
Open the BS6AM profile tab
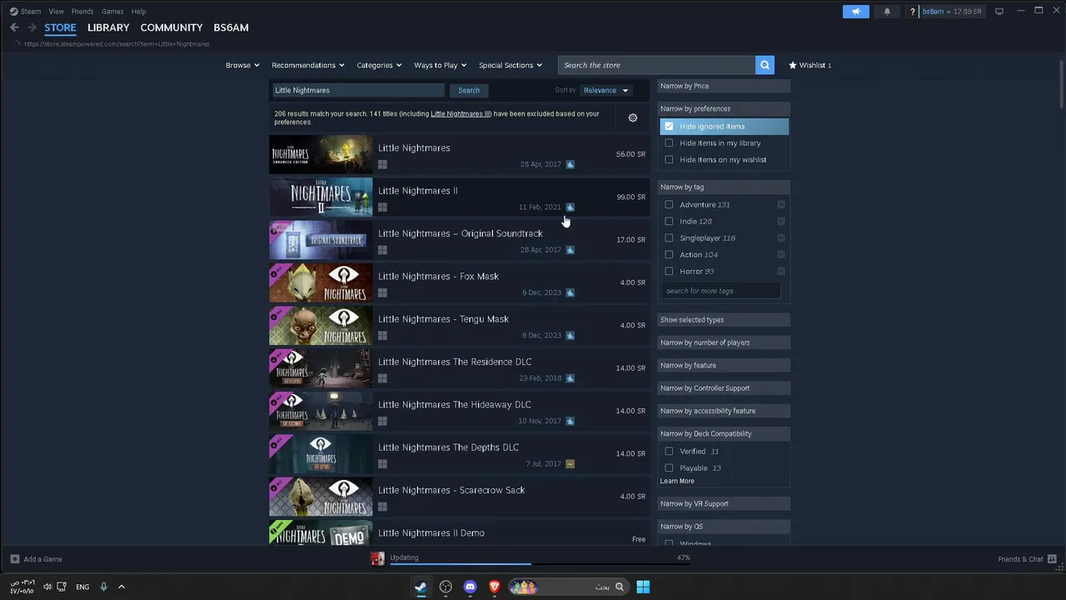[x=231, y=27]
